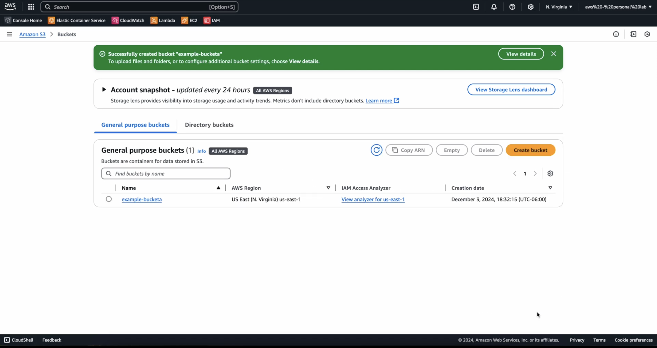The image size is (657, 348).
Task: Launch CloudShell from the top bar icon
Action: pyautogui.click(x=476, y=7)
